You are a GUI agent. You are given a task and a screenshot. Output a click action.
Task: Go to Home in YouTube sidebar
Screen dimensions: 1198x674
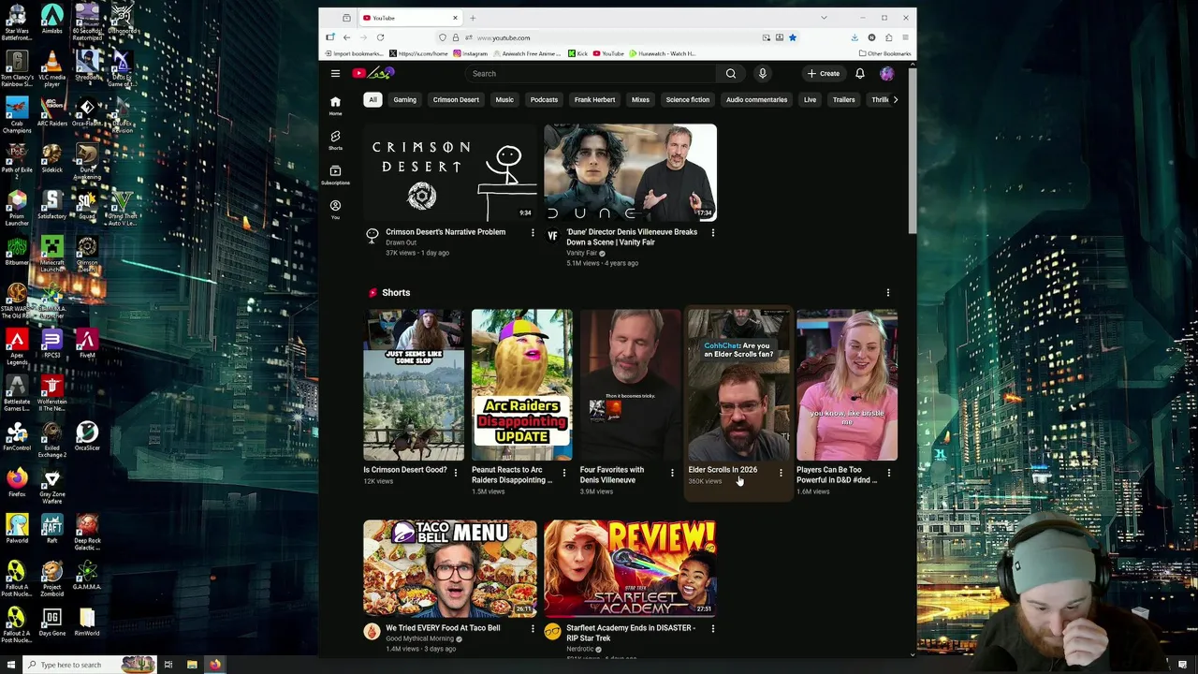pos(335,106)
